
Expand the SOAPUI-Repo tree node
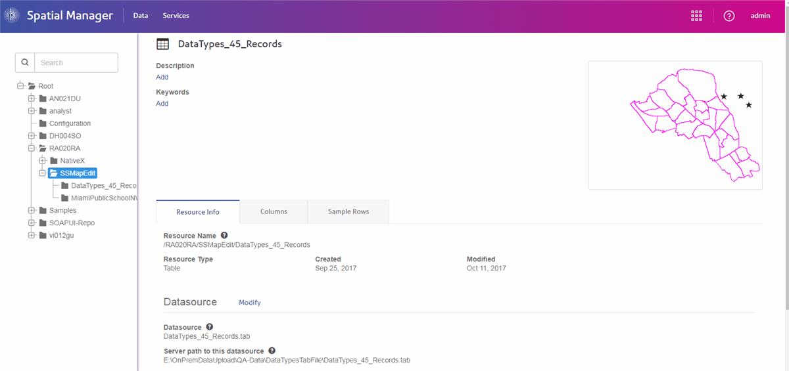tap(32, 223)
